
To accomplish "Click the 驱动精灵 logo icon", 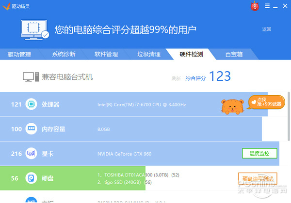I will pyautogui.click(x=6, y=6).
